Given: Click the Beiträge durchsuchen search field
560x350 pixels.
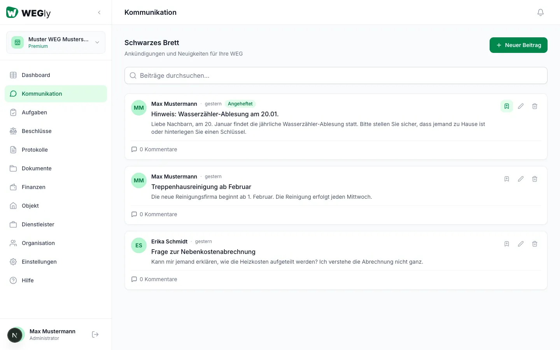Looking at the screenshot, I should tap(336, 75).
